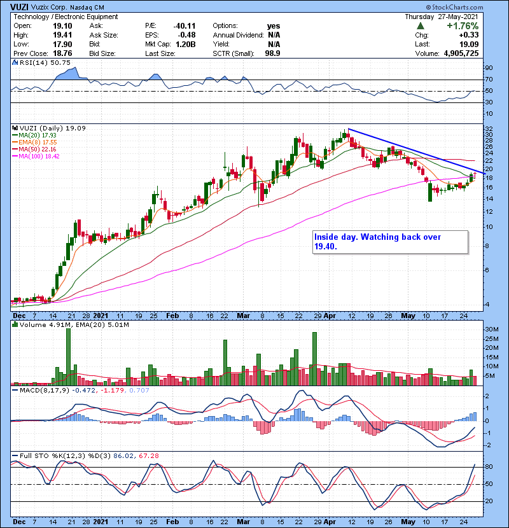Viewport: 509px width, 528px height.
Task: Click Technology / Electronic Equipment sector label
Action: [x=66, y=17]
